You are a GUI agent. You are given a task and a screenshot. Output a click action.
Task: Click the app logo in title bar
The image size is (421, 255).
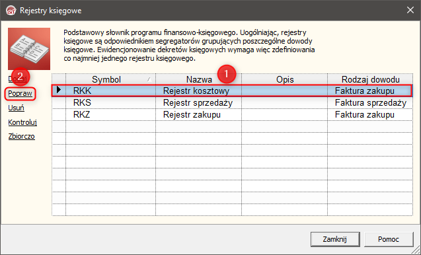pos(11,11)
